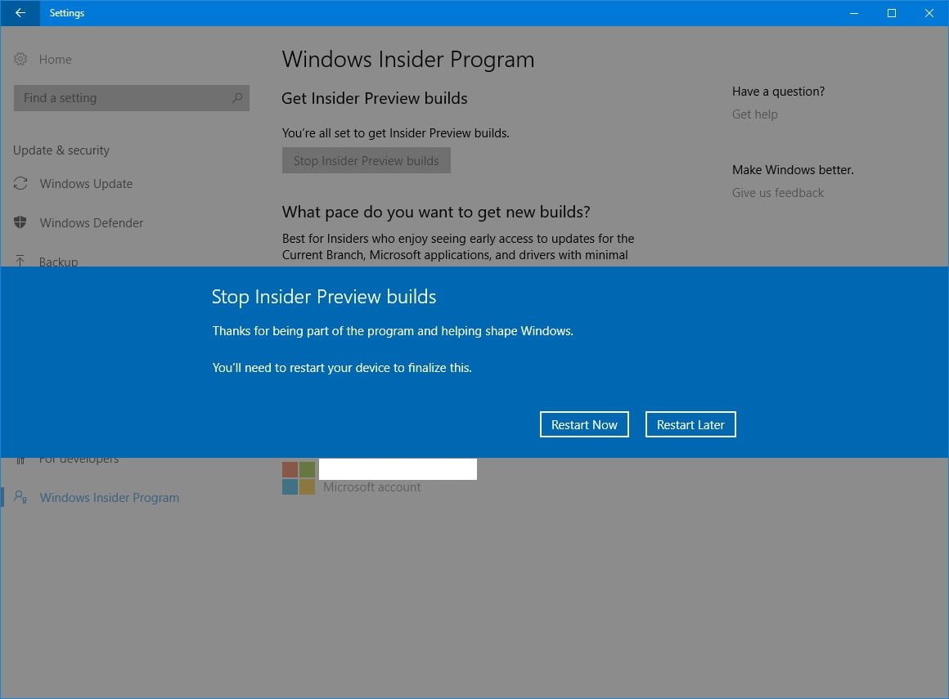
Task: Click the Windows Insider Program person icon
Action: click(20, 497)
